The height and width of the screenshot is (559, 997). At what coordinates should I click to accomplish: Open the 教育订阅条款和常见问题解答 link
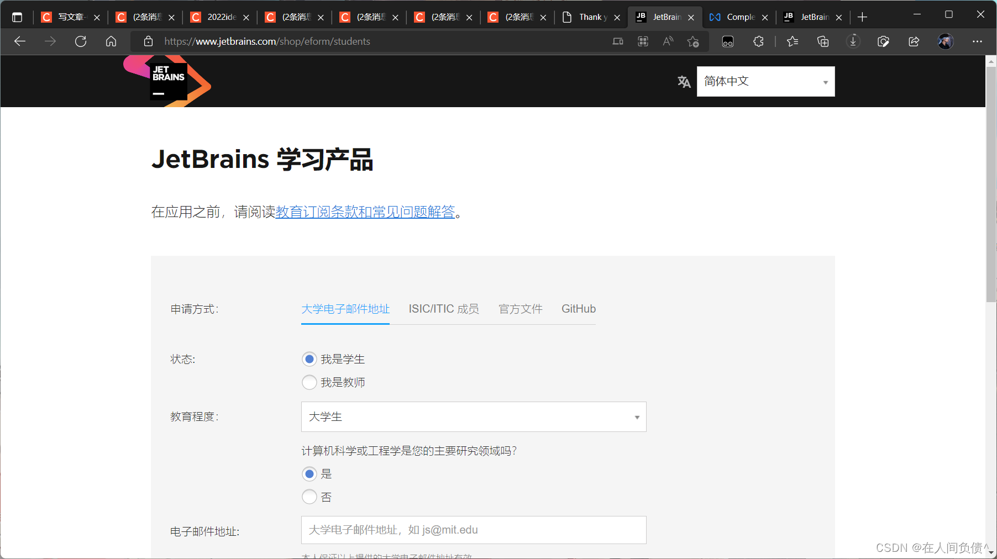[365, 212]
